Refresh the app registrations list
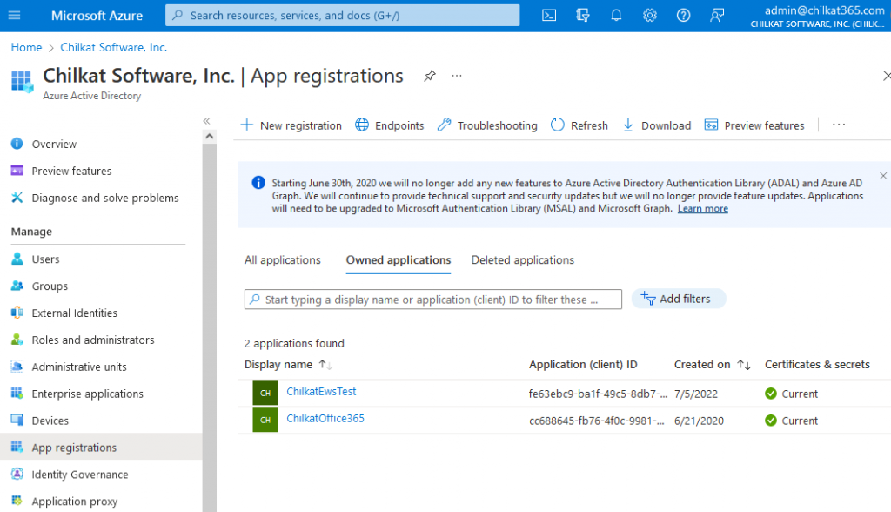Viewport: 891px width, 512px height. (579, 125)
